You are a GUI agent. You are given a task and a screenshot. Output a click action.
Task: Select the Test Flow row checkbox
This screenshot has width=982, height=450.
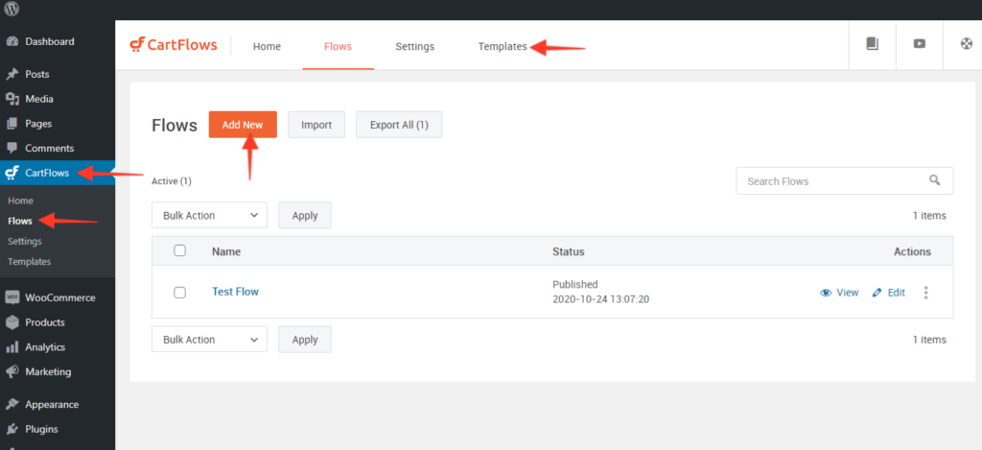(179, 293)
